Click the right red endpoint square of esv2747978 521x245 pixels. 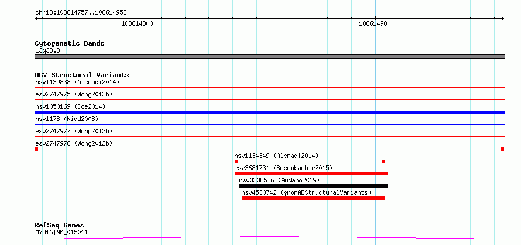coord(502,149)
